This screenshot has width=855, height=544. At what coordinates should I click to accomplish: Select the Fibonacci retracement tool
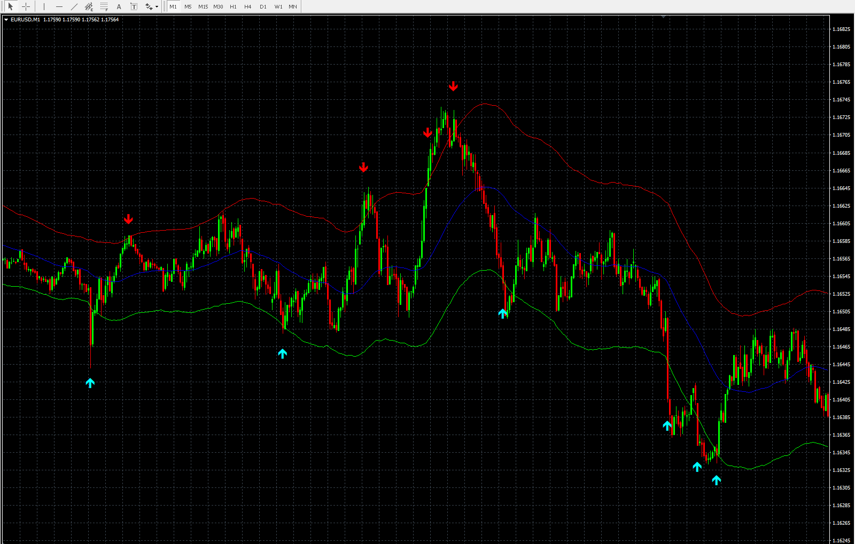(104, 7)
